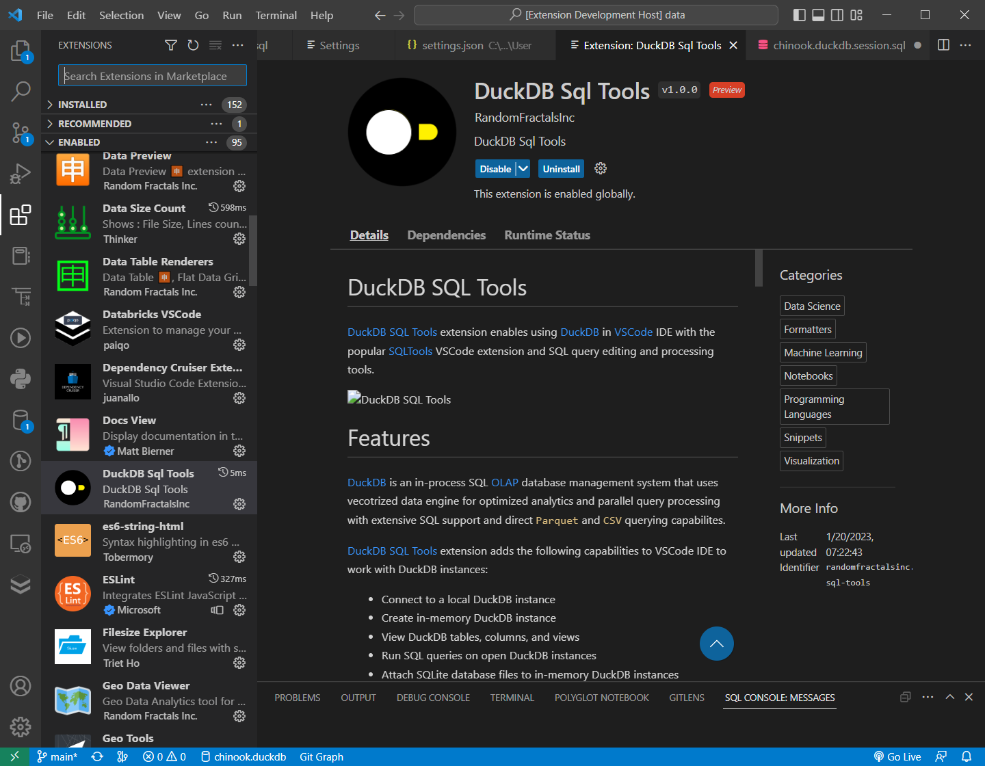Image resolution: width=985 pixels, height=766 pixels.
Task: Open main* branch in status bar
Action: [x=57, y=756]
